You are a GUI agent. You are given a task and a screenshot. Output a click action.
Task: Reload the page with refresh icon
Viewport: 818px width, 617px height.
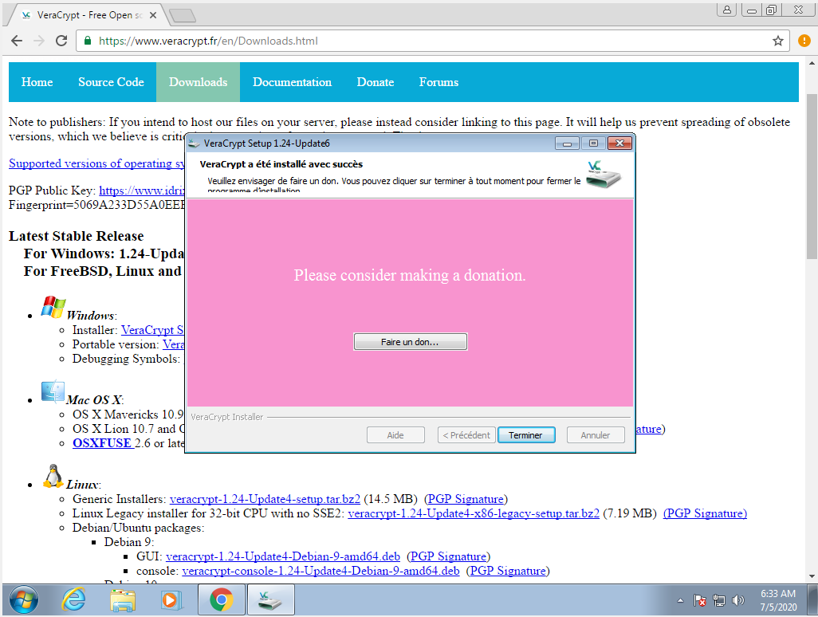coord(61,41)
